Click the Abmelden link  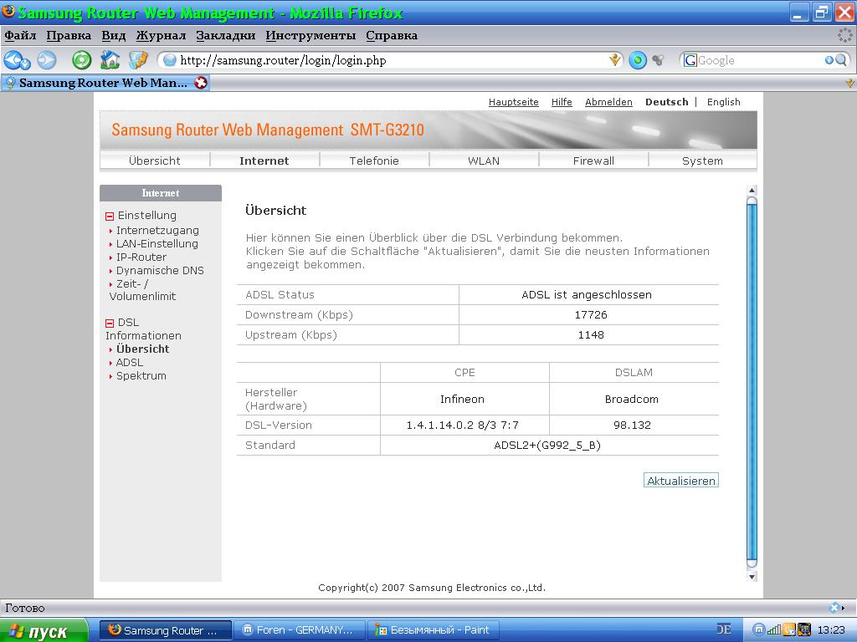pyautogui.click(x=608, y=102)
